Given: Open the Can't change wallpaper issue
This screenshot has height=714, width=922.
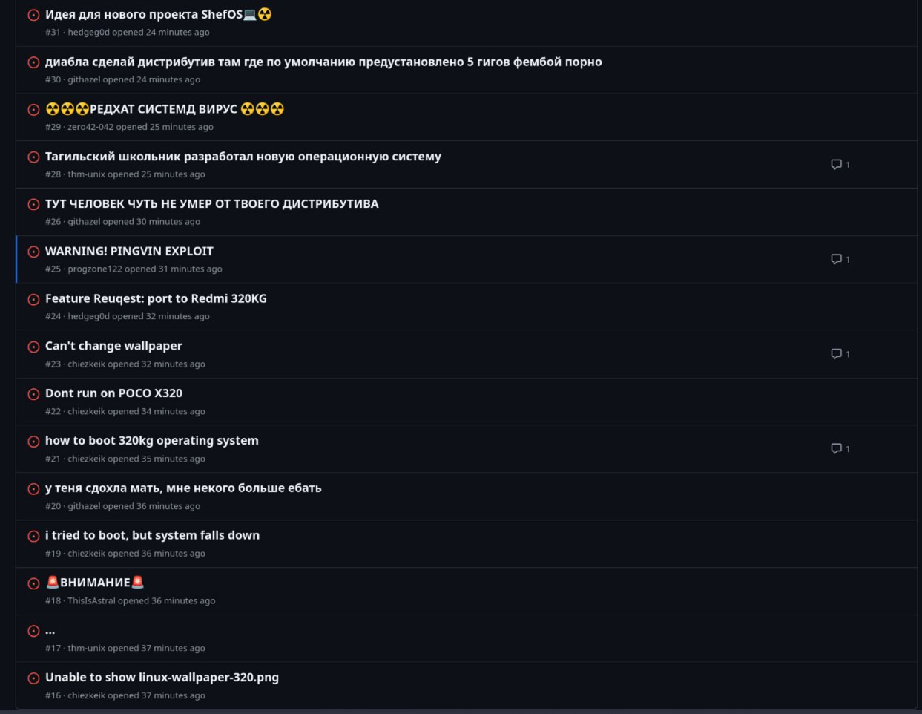Looking at the screenshot, I should pyautogui.click(x=113, y=346).
